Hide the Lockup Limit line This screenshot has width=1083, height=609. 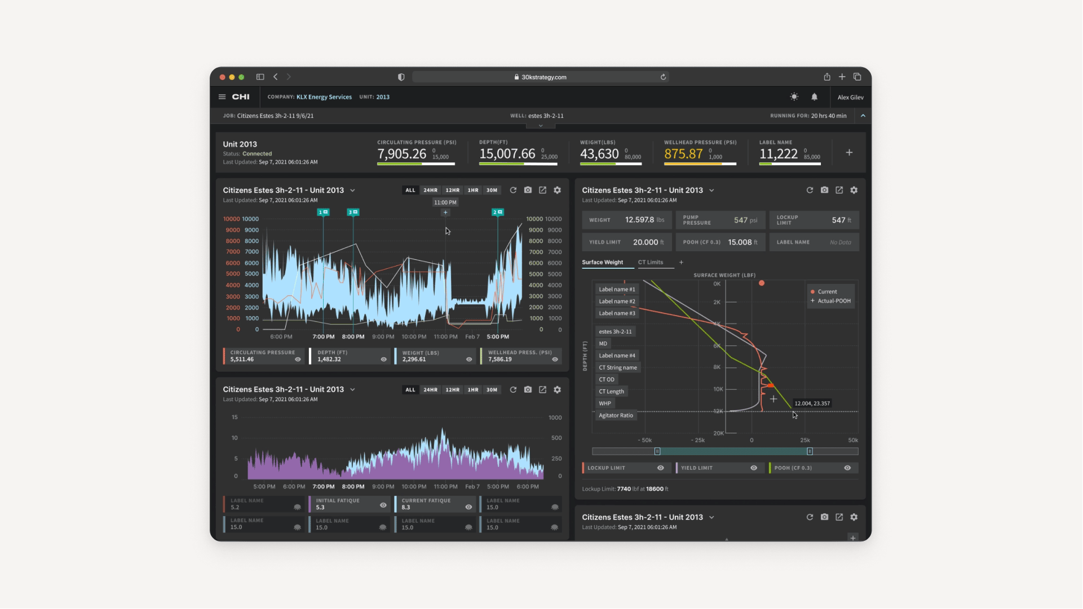pos(660,468)
